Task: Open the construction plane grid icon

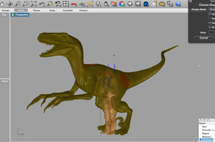Action: [82, 4]
